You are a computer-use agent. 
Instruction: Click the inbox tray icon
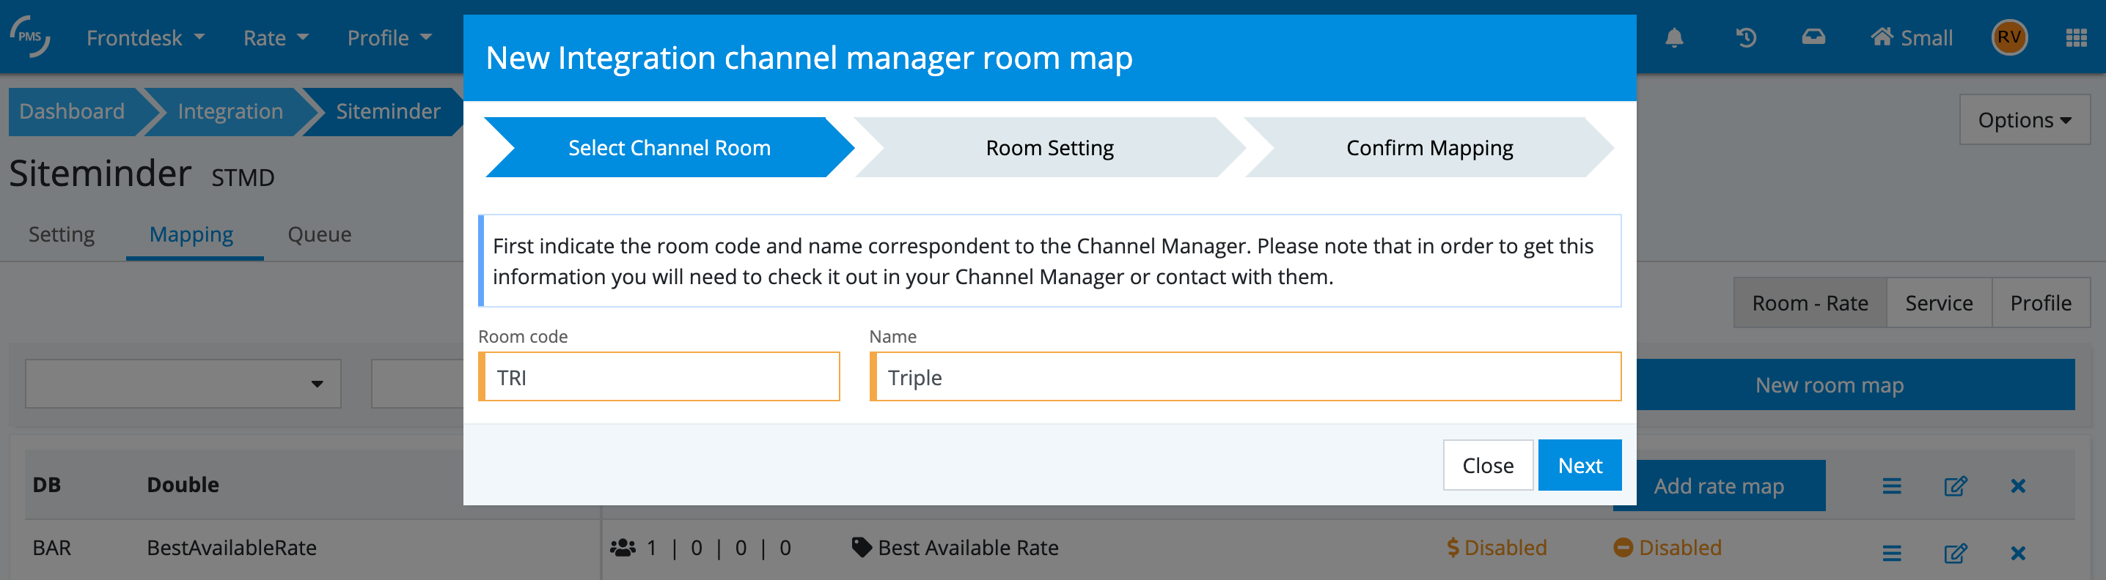1813,37
